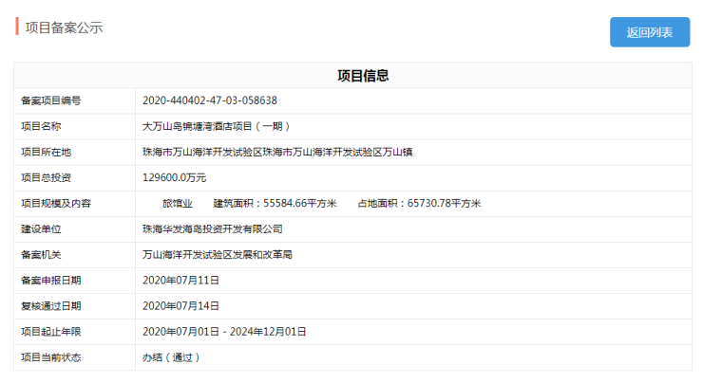The width and height of the screenshot is (703, 383).
Task: Select 占地面积：65730.78平方米 text
Action: tap(419, 204)
